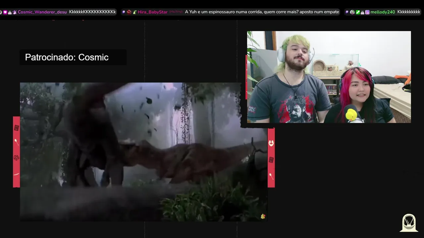
Task: Click the smiley face icon on red strip
Action: pos(271,143)
